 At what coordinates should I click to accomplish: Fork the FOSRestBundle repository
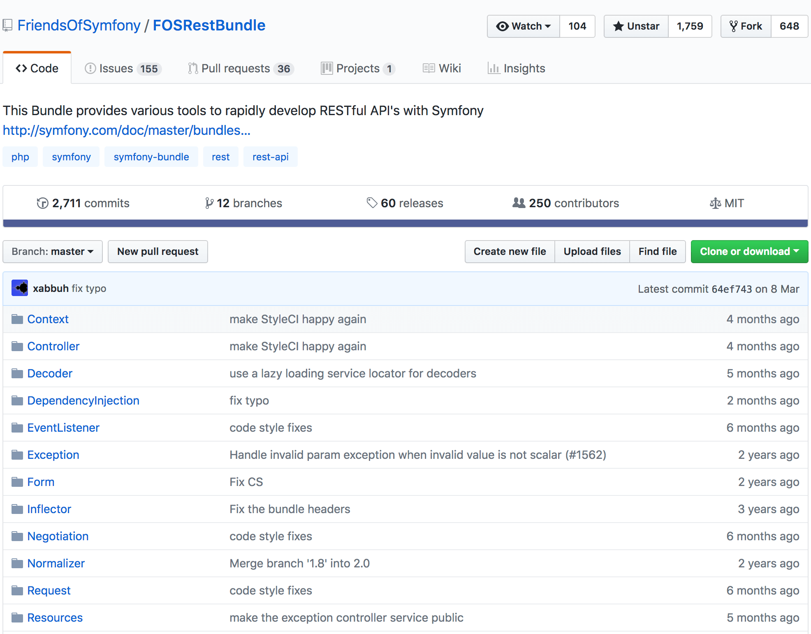pyautogui.click(x=746, y=26)
